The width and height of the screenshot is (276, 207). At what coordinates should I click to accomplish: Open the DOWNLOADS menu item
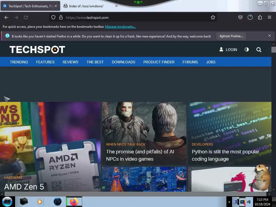tap(123, 62)
